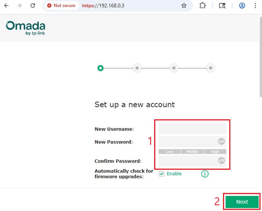Focus the New Username input field
This screenshot has height=211, width=262.
192,129
